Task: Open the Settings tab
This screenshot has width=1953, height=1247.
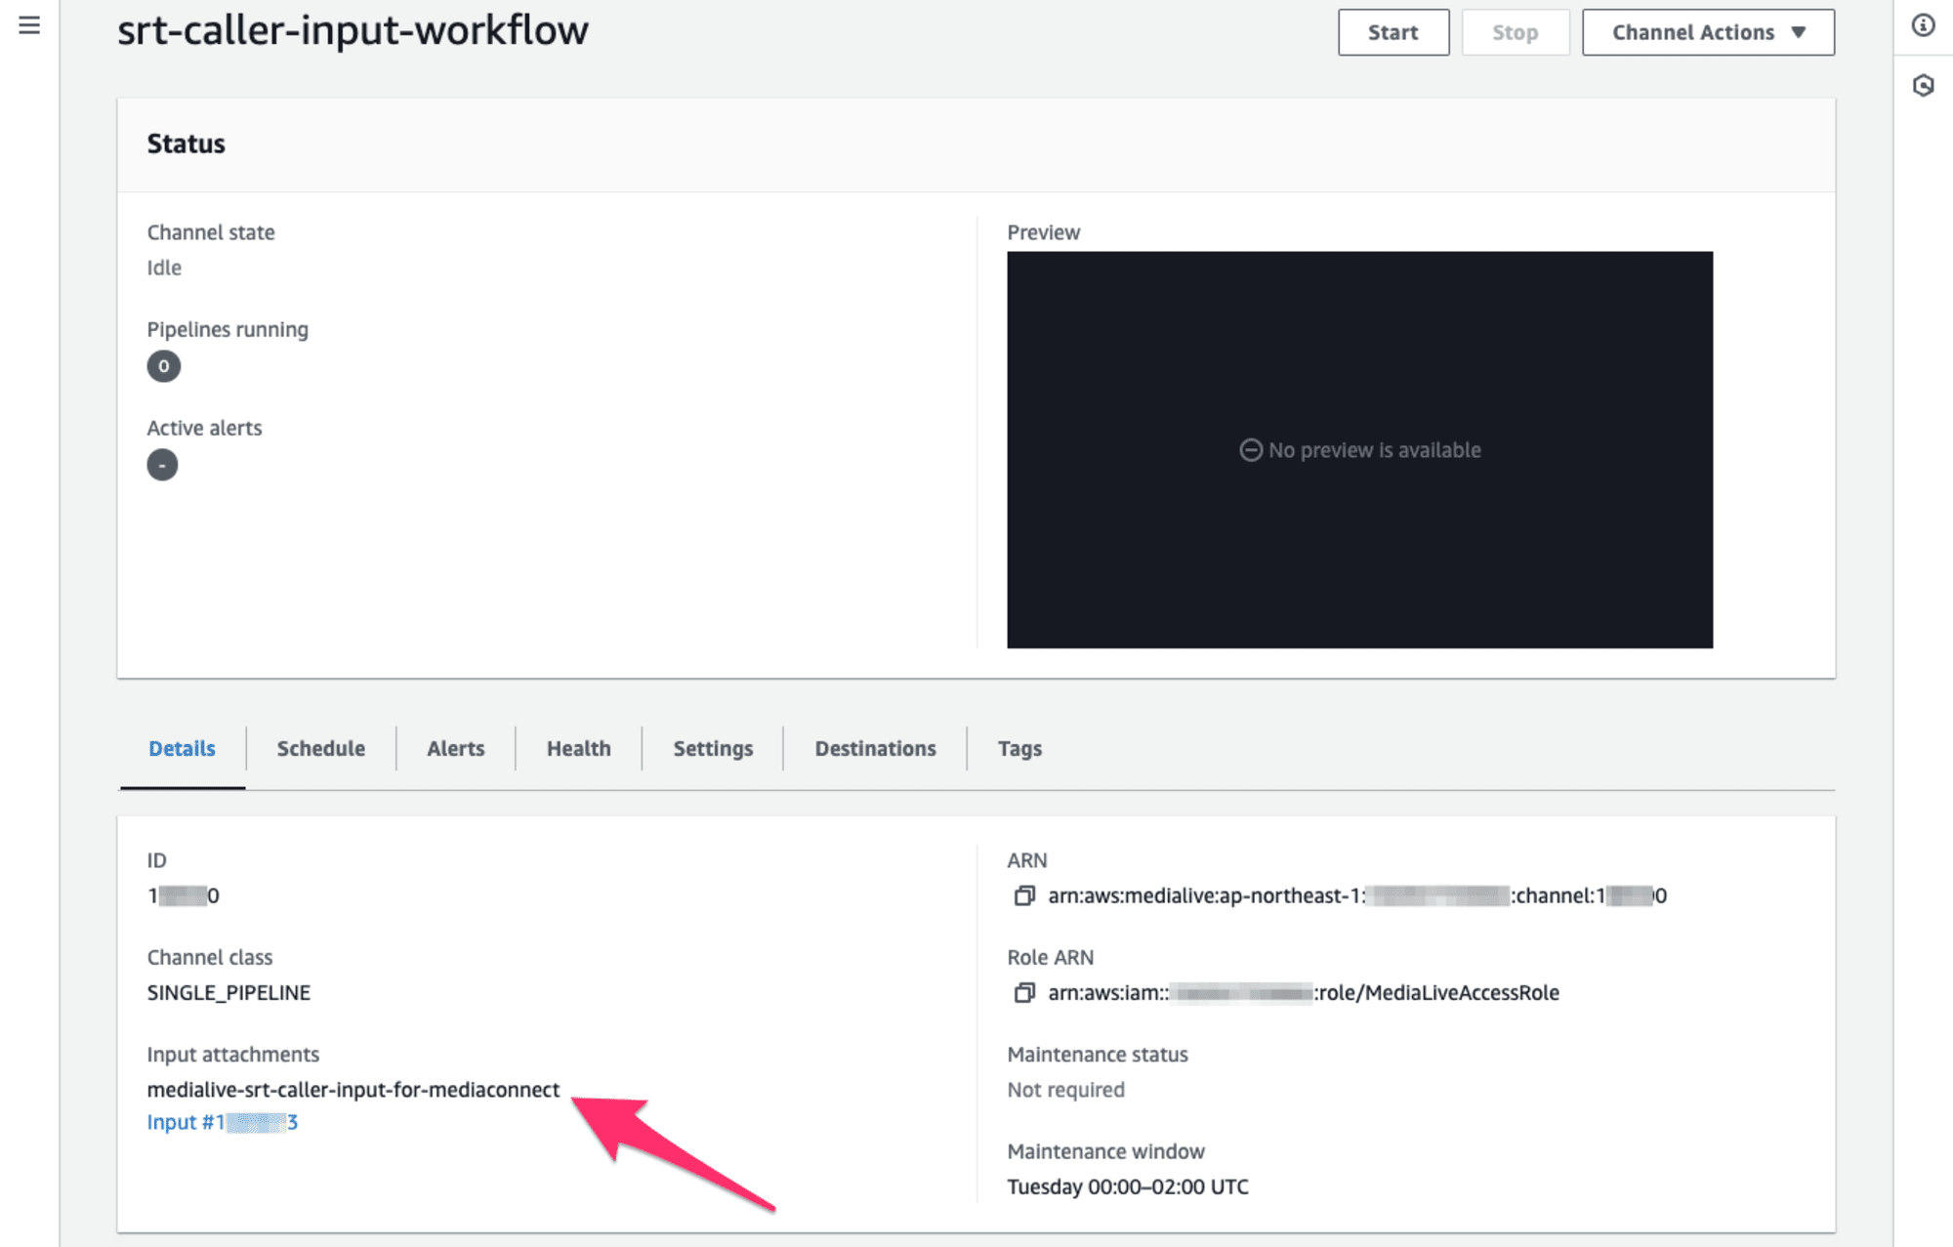Action: [710, 747]
